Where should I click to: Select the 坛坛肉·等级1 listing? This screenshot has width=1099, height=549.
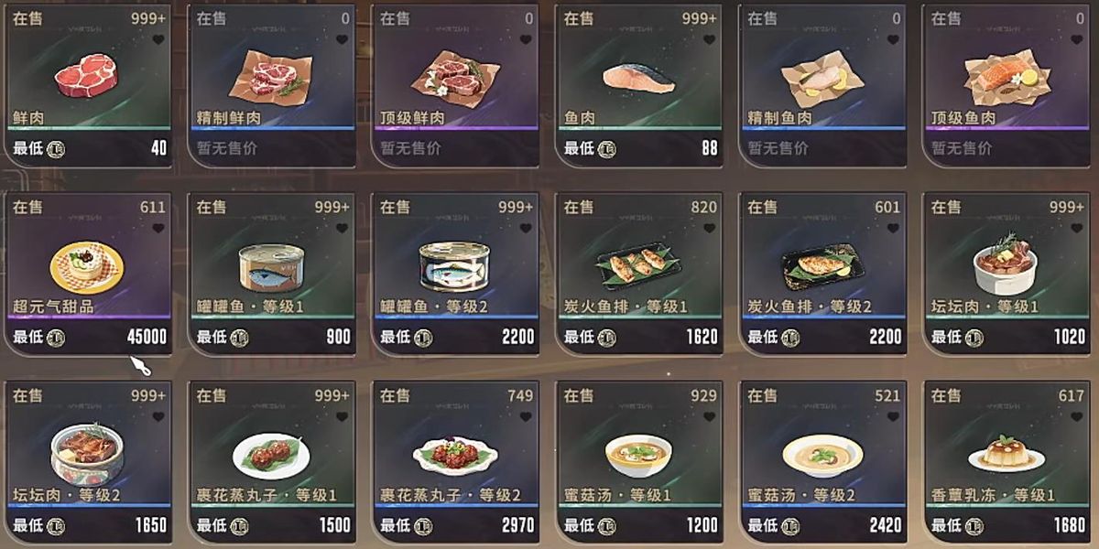(x=1007, y=274)
